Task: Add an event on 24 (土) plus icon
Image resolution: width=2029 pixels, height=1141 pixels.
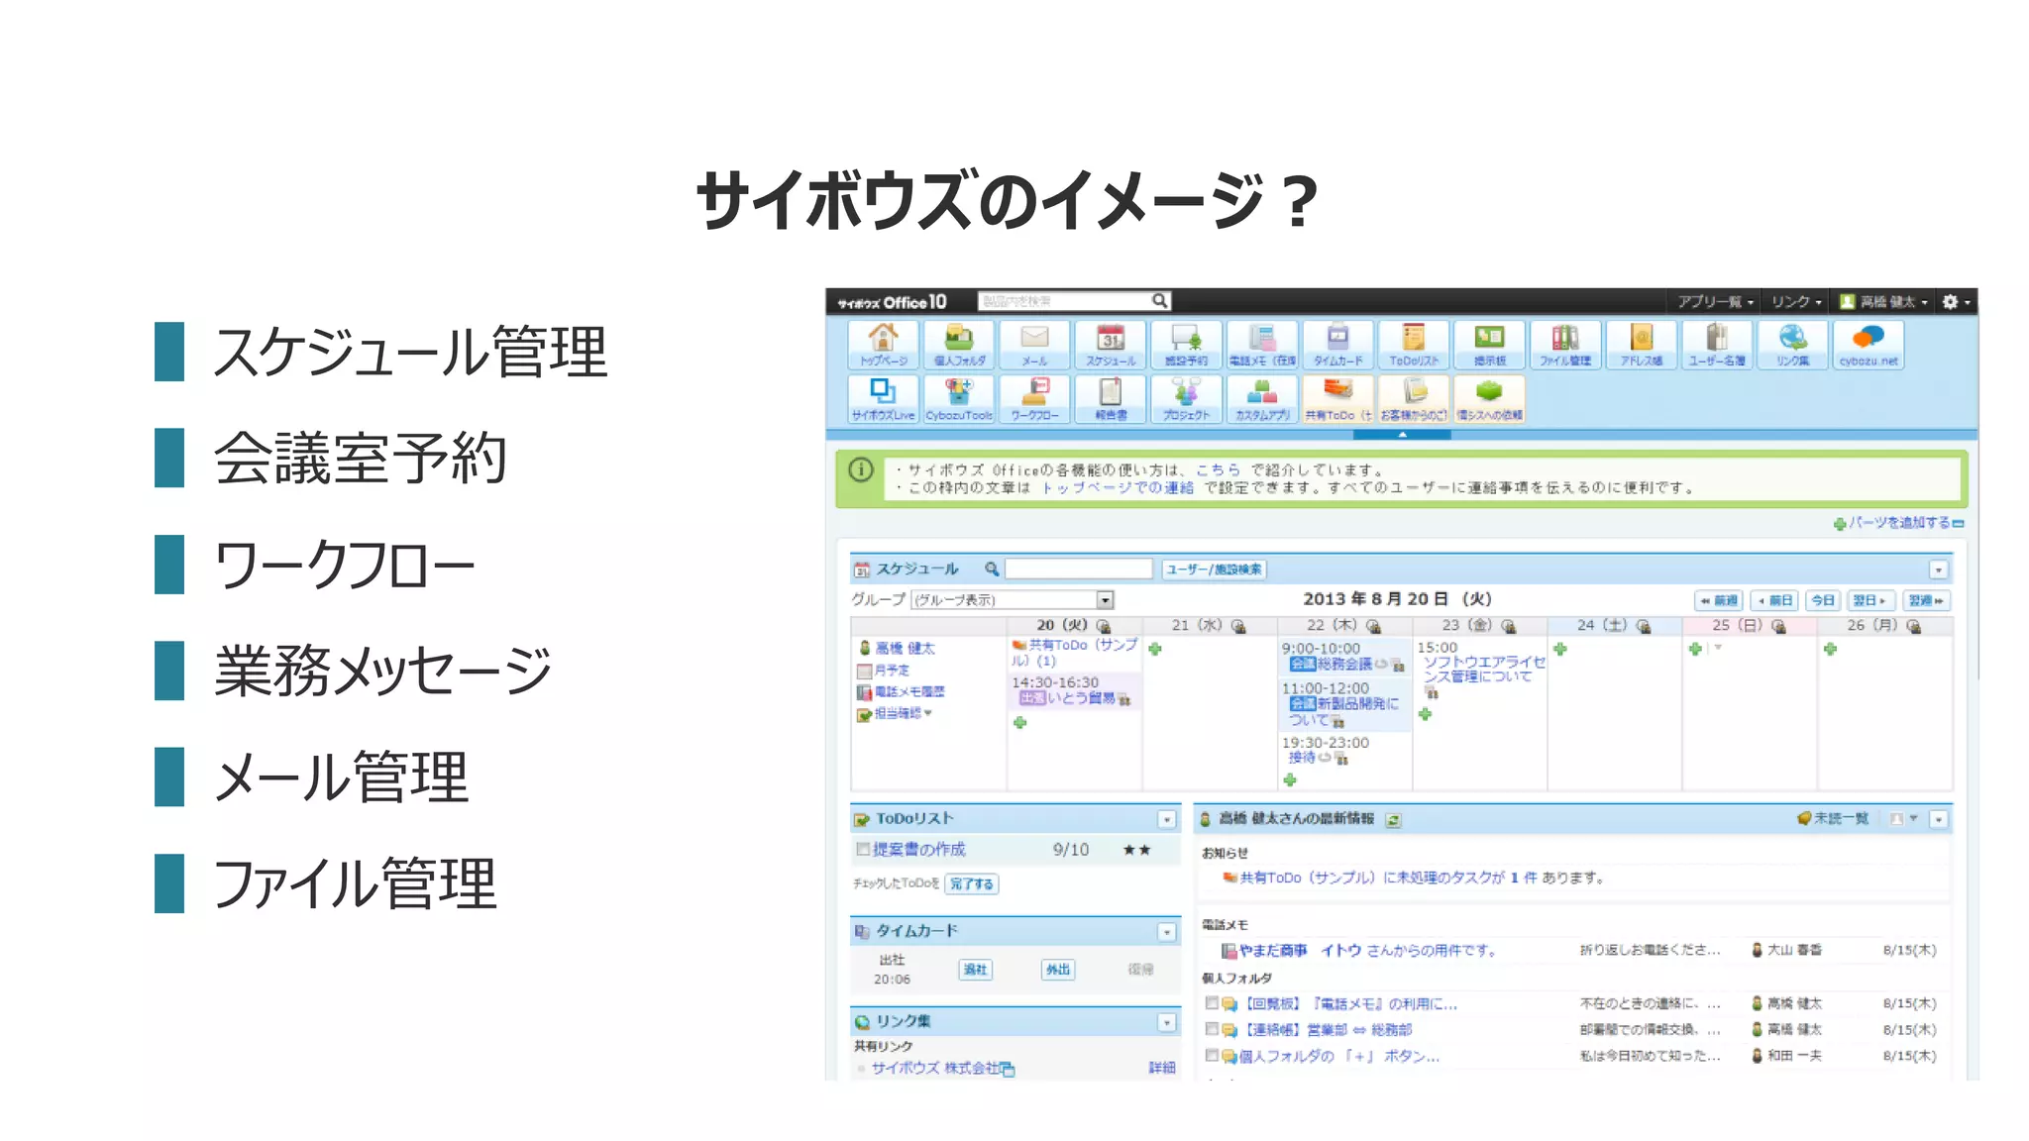Action: pyautogui.click(x=1560, y=650)
